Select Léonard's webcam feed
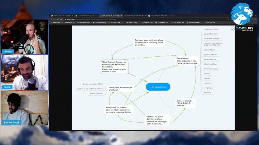The width and height of the screenshot is (259, 145). pyautogui.click(x=24, y=37)
